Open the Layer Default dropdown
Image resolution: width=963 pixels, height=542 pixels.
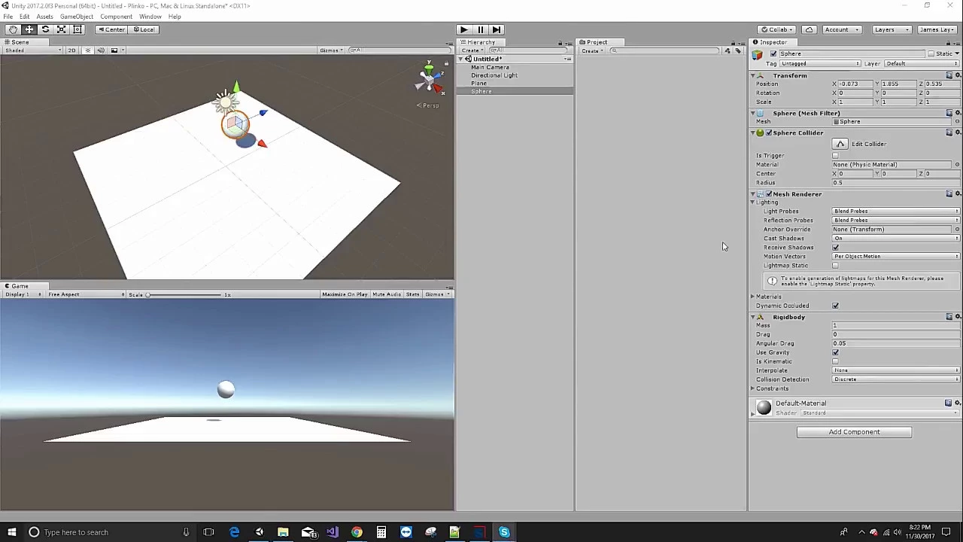tap(922, 64)
